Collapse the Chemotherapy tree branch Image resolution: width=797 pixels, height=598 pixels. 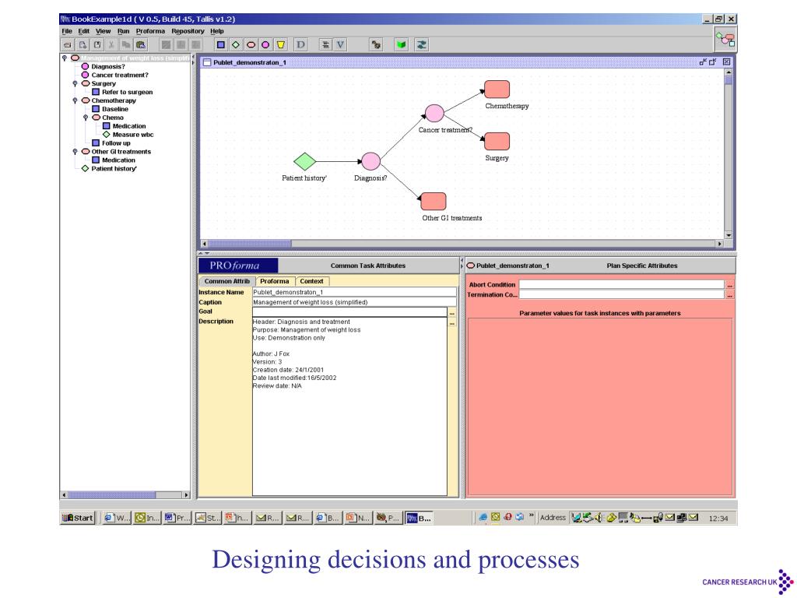[x=75, y=100]
